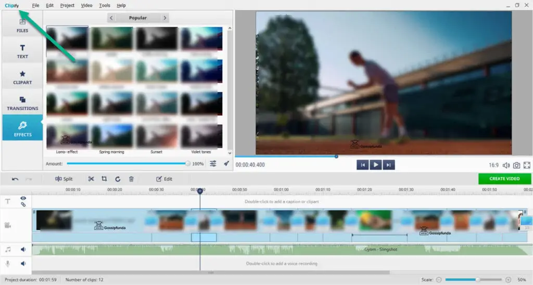
Task: Delete the selected clip with trash icon
Action: (x=131, y=179)
